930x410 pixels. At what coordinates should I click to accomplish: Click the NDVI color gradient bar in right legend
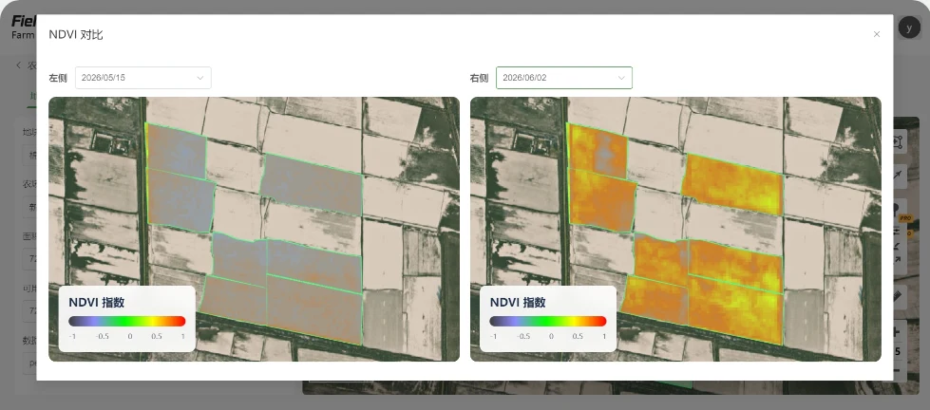click(548, 321)
